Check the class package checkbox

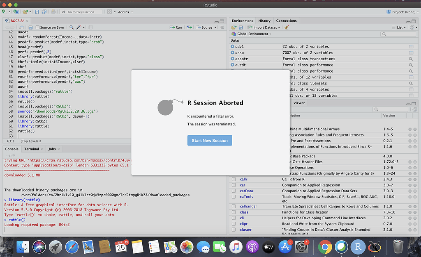[x=234, y=212]
